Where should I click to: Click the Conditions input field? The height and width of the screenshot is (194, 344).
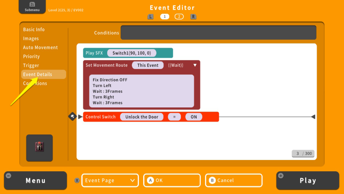[x=218, y=33]
